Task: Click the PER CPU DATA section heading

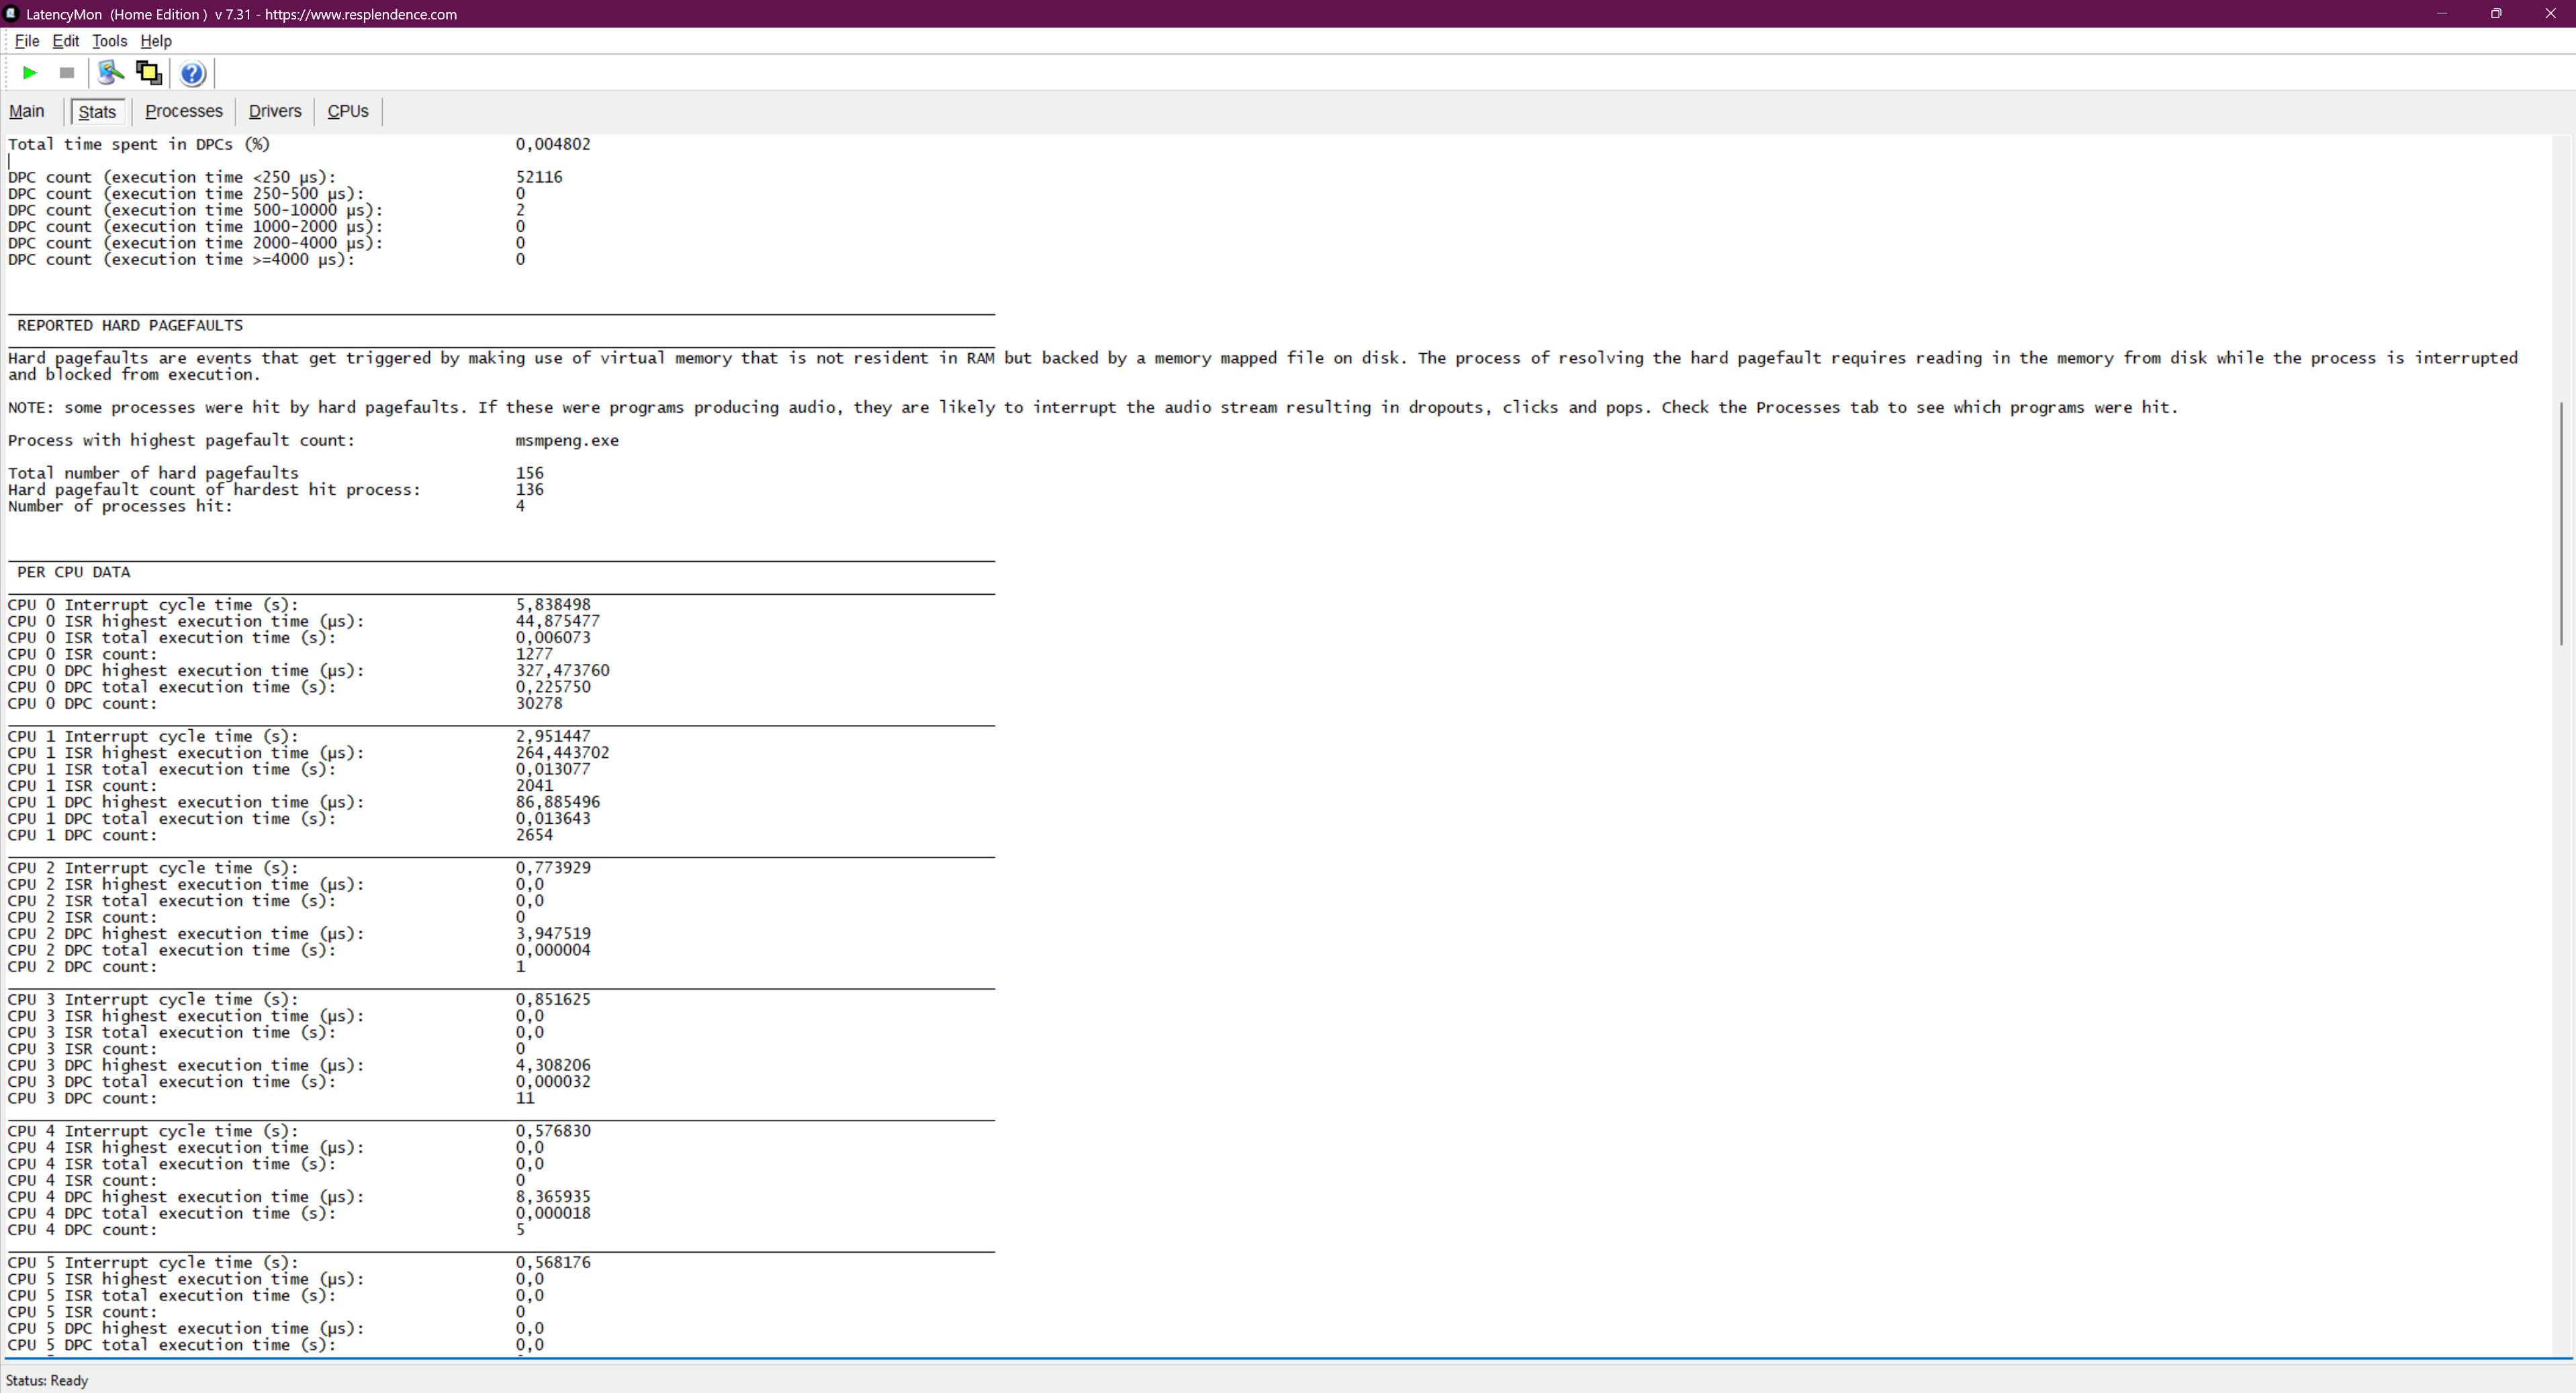Action: (x=74, y=572)
